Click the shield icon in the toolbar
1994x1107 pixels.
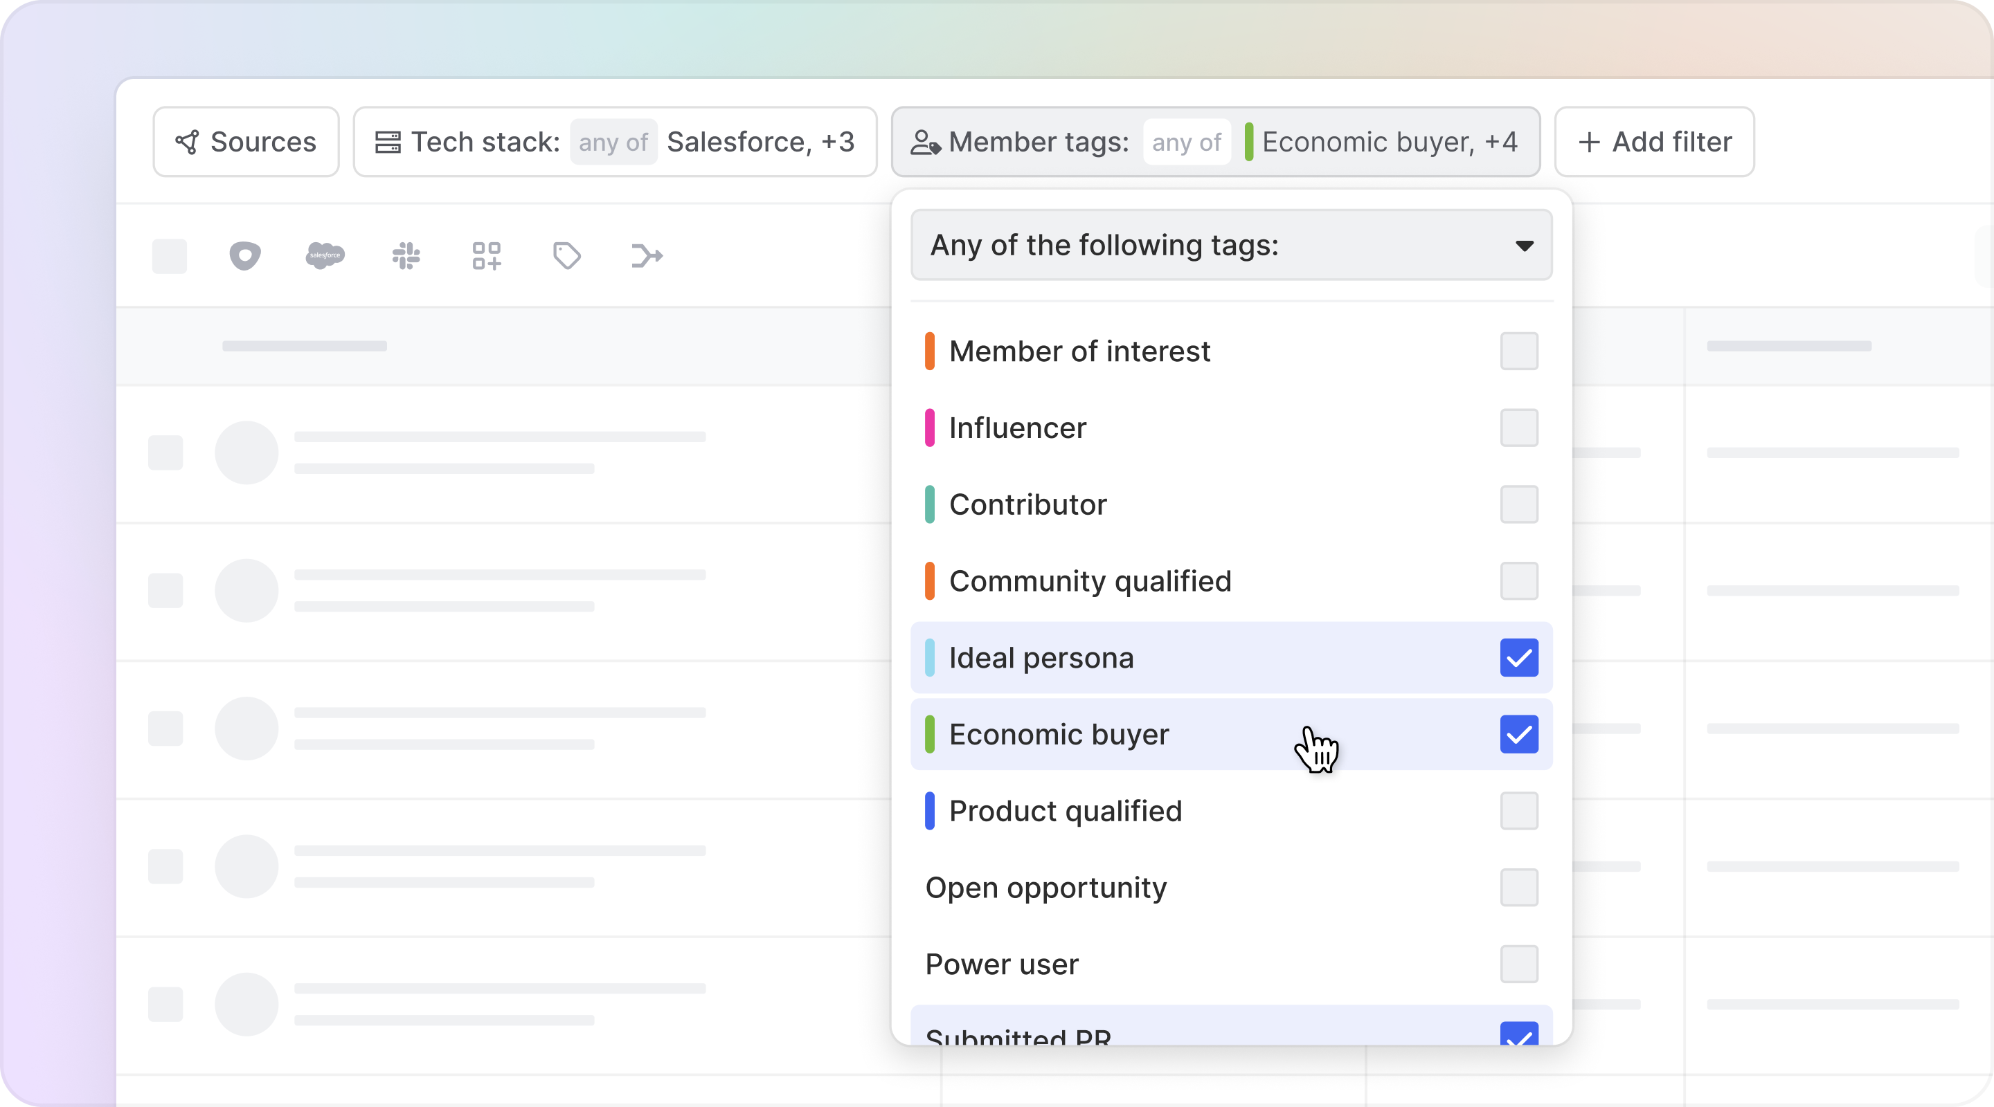(x=244, y=255)
